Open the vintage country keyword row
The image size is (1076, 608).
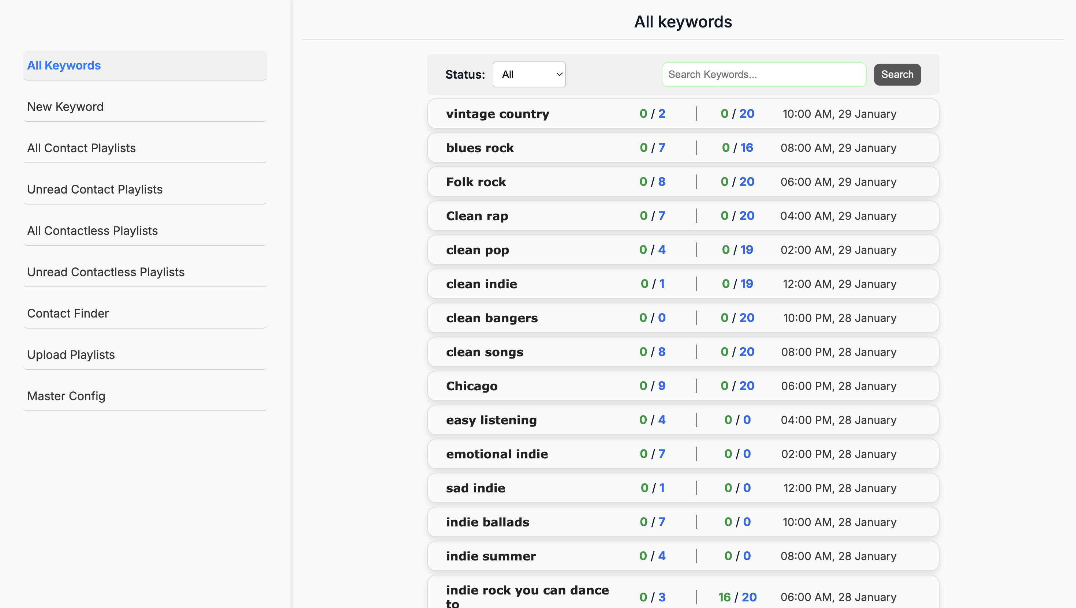tap(683, 113)
